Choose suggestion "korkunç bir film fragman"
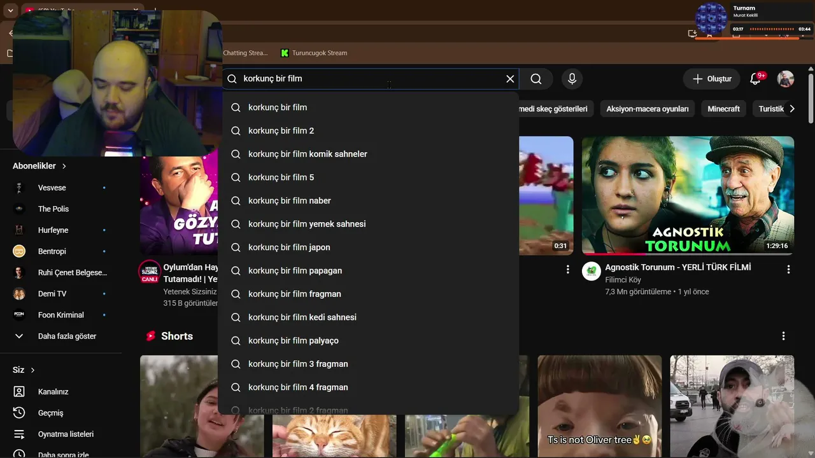Viewport: 815px width, 458px height. coord(368,294)
